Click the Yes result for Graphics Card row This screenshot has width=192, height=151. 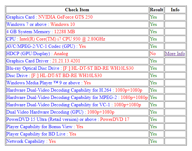[x=153, y=17]
